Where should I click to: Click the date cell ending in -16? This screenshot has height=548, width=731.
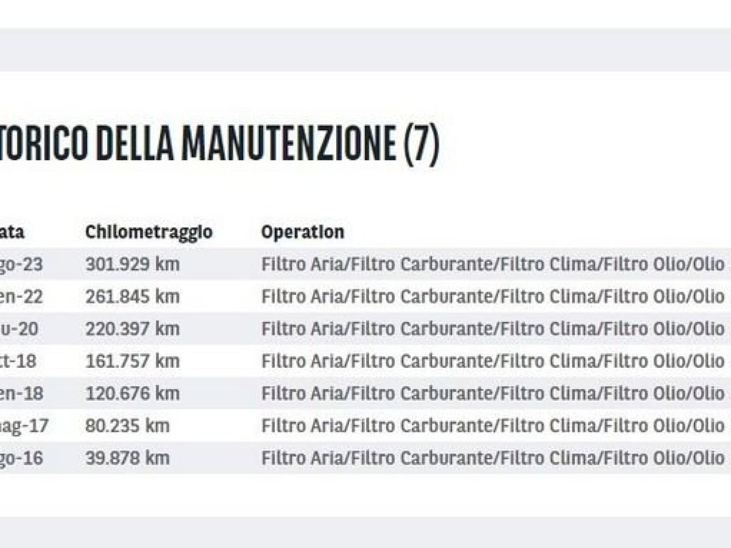(21, 458)
